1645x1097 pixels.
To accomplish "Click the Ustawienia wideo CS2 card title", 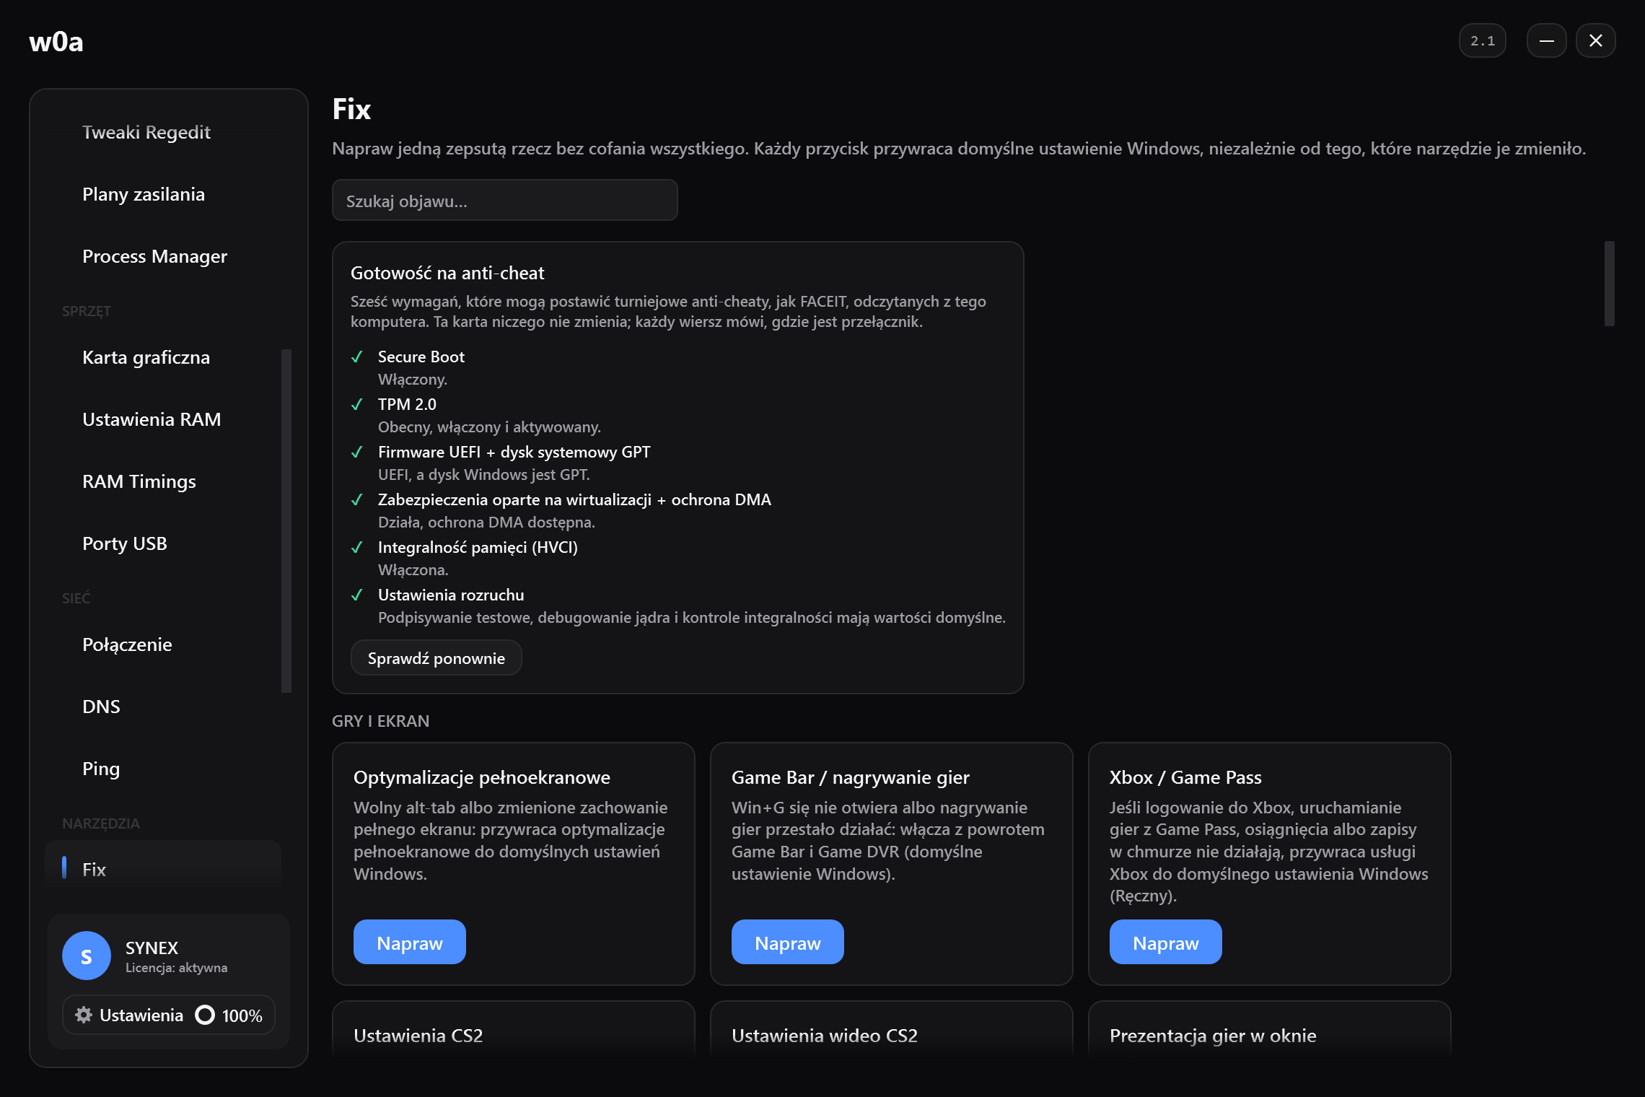I will pos(824,1036).
